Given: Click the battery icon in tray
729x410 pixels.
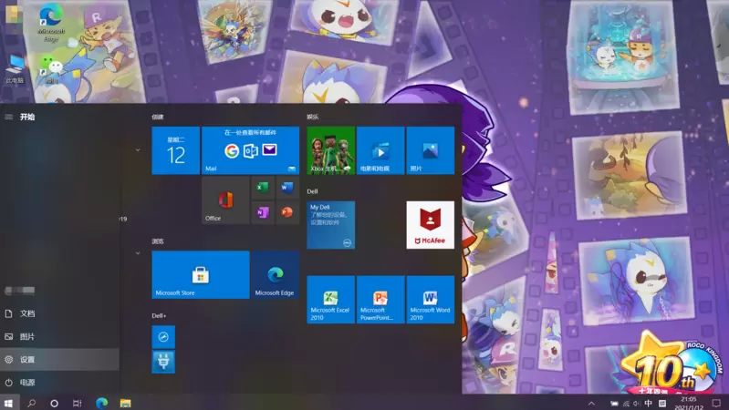Looking at the screenshot, I should 614,404.
